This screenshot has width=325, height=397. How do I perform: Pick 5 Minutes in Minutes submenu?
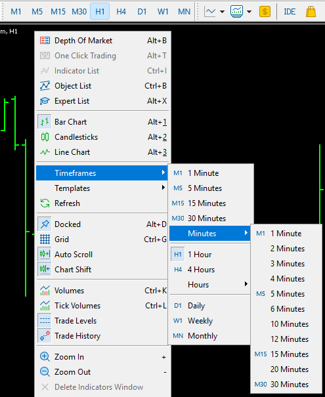286,294
